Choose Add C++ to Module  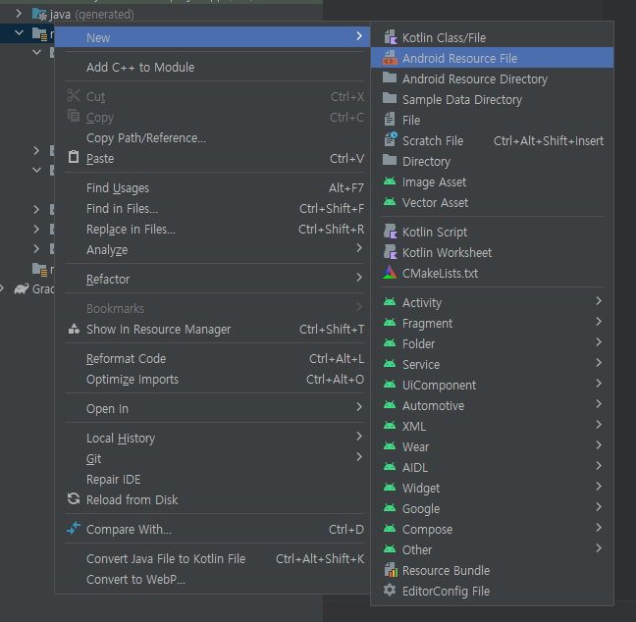[212, 67]
